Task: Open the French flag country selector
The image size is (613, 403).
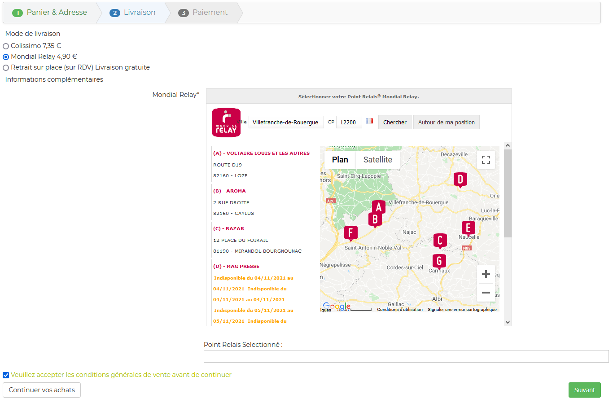Action: pyautogui.click(x=369, y=121)
